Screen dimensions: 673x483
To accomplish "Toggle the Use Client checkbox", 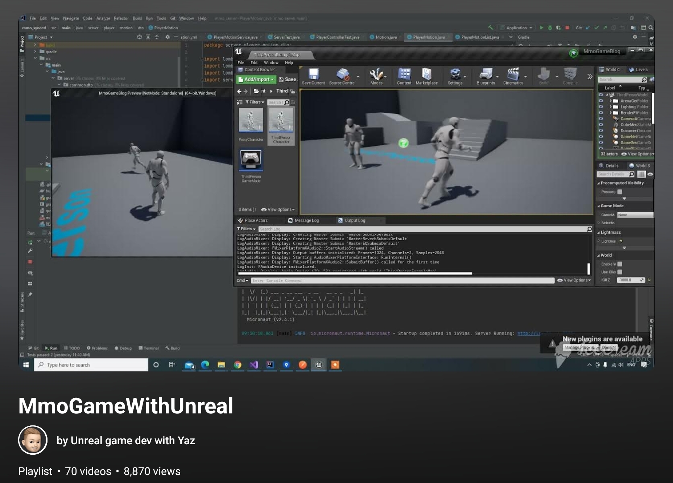I will (620, 272).
